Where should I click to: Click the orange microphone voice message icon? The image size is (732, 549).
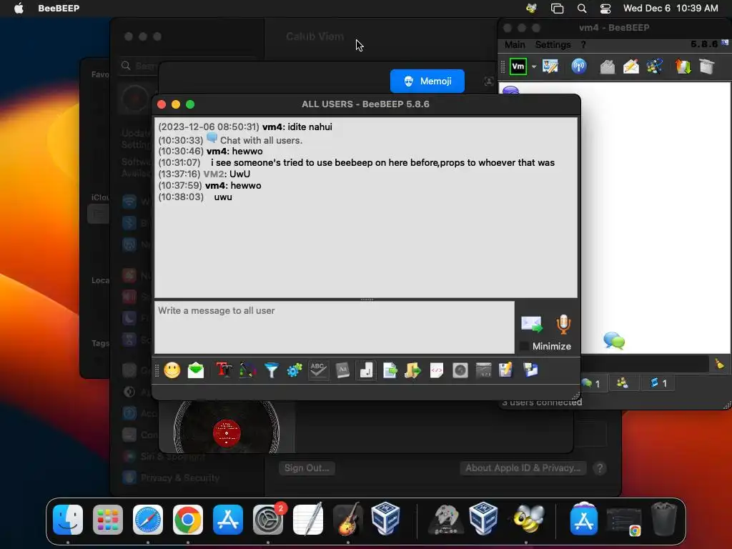pyautogui.click(x=563, y=324)
